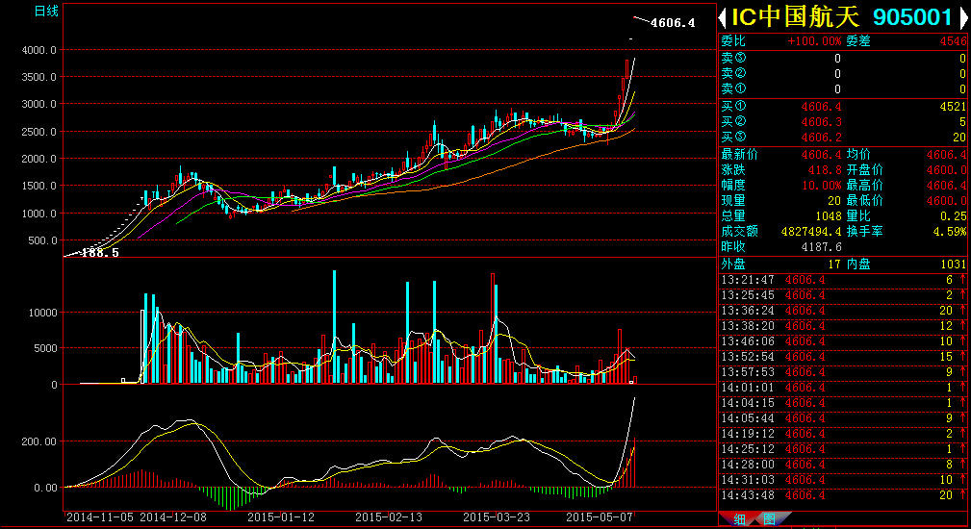Click the right arrow after code 905001
The height and width of the screenshot is (529, 971).
pyautogui.click(x=963, y=17)
